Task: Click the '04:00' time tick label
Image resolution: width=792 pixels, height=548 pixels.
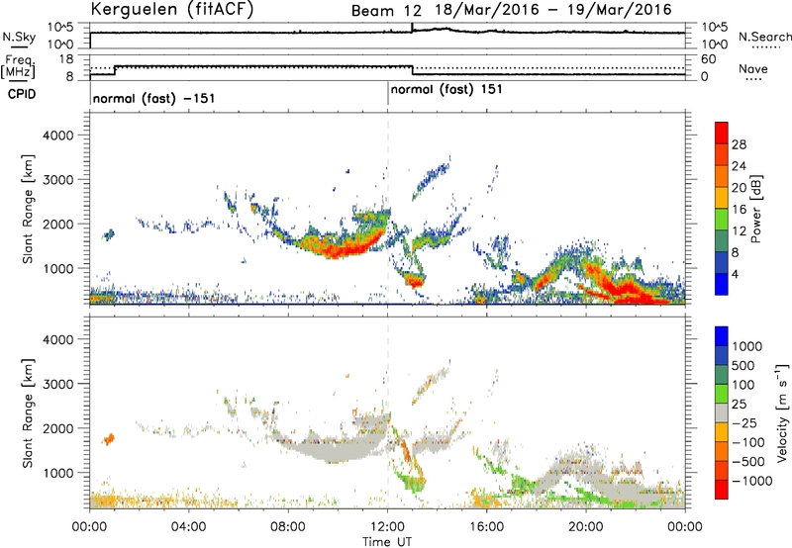Action: [x=188, y=527]
